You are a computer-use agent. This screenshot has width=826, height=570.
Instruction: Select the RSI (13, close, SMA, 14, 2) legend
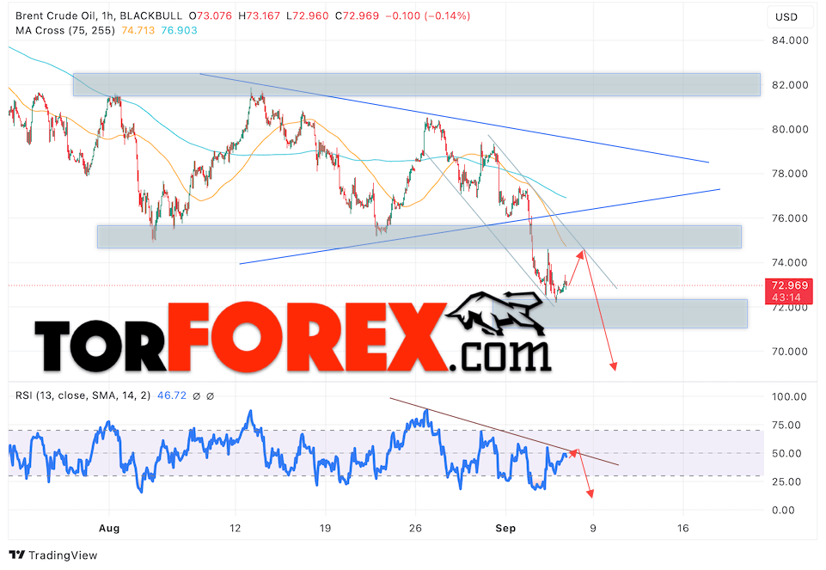click(83, 395)
